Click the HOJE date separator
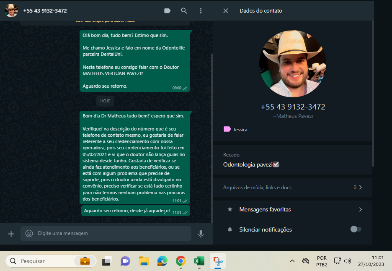Viewport: 392px width, 271px height. pos(105,101)
